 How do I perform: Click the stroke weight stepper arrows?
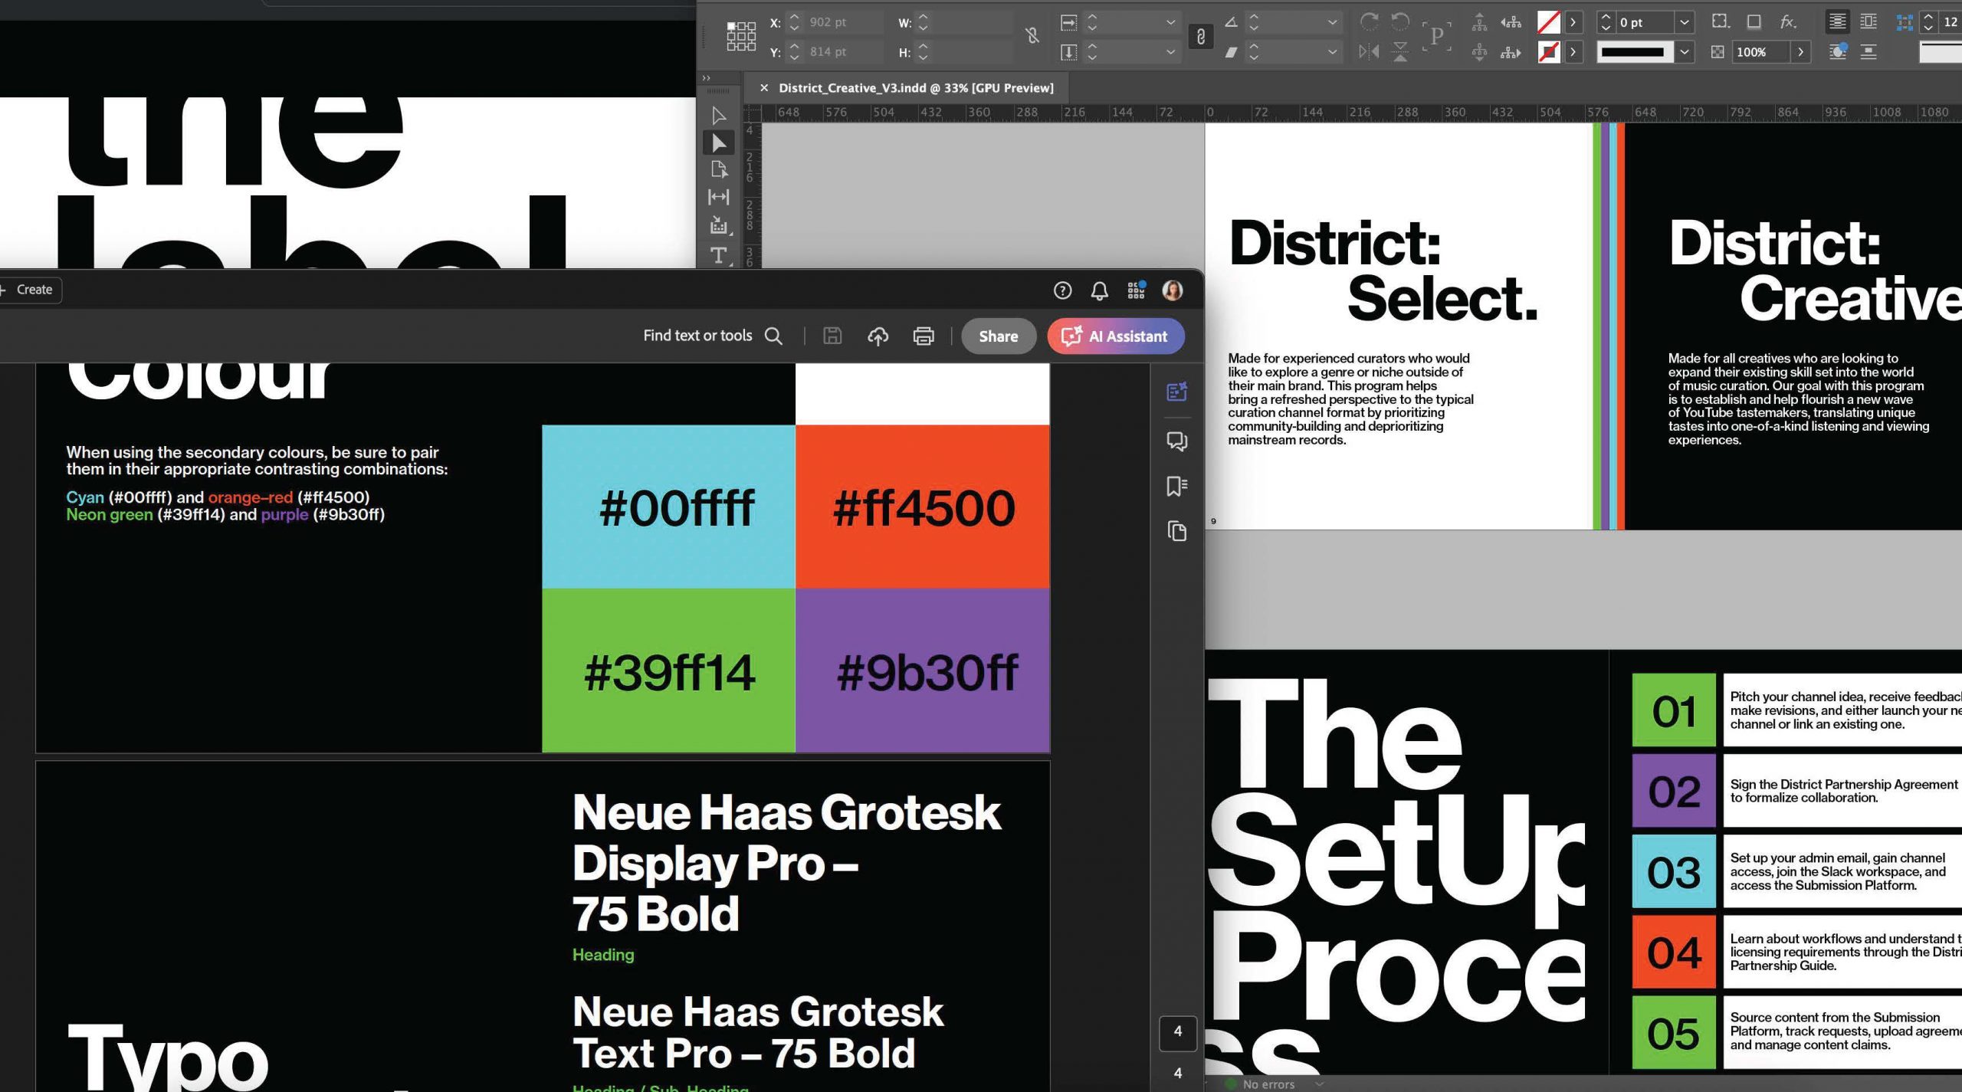pos(1606,22)
